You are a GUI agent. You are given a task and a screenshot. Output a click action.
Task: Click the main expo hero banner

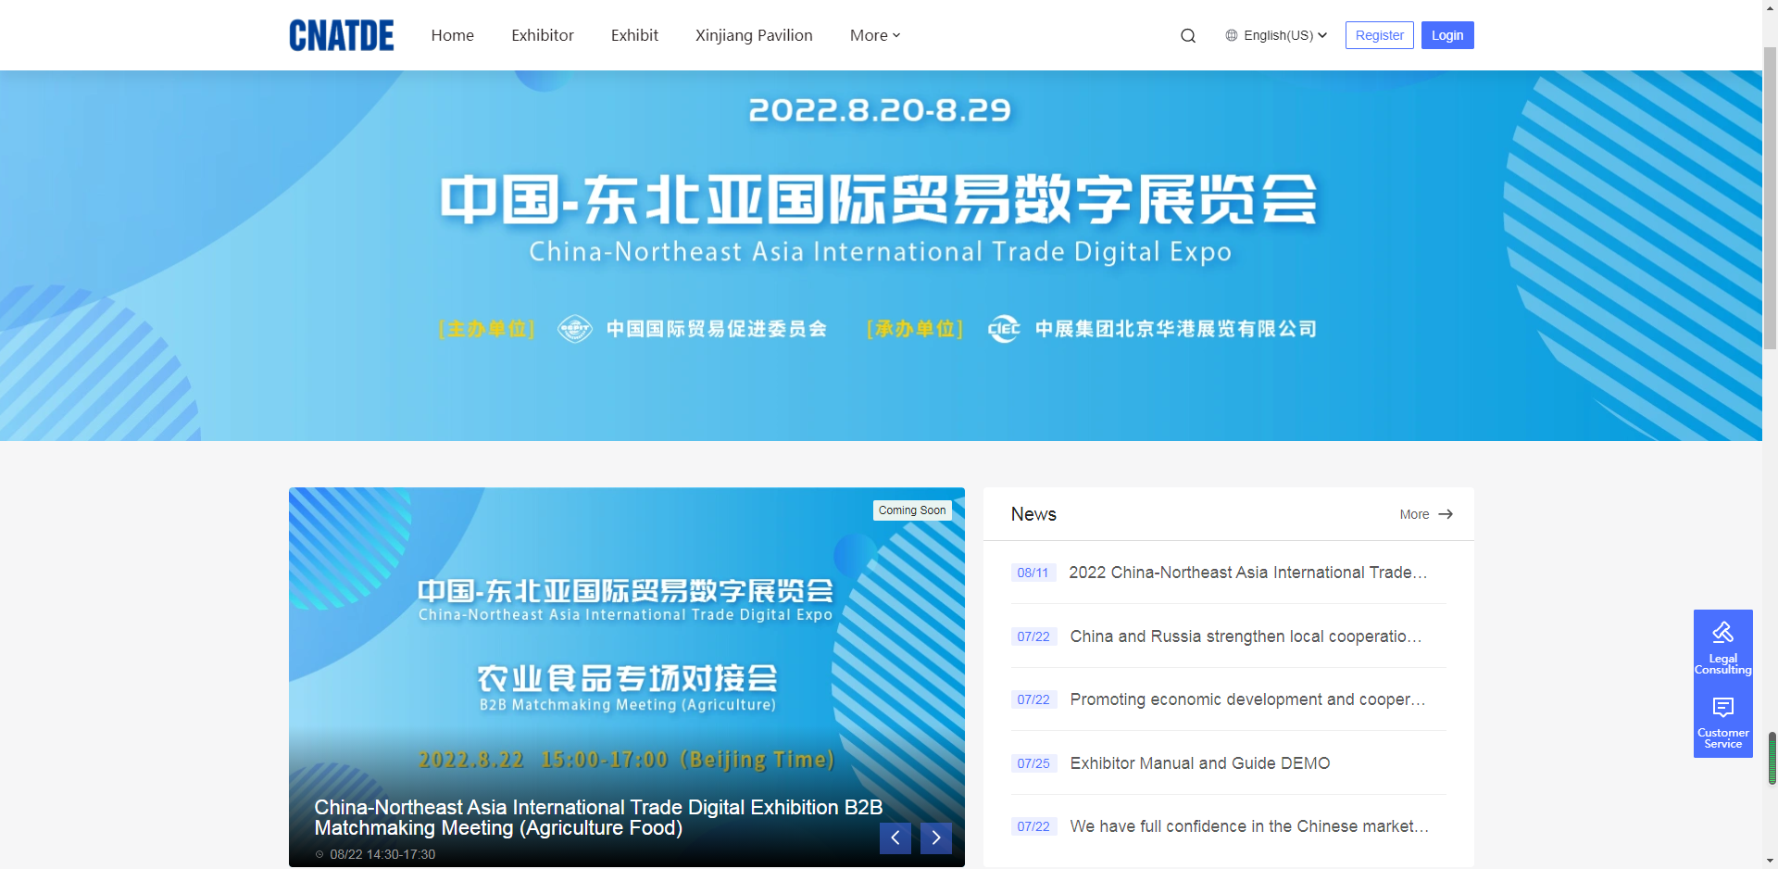pos(881,256)
